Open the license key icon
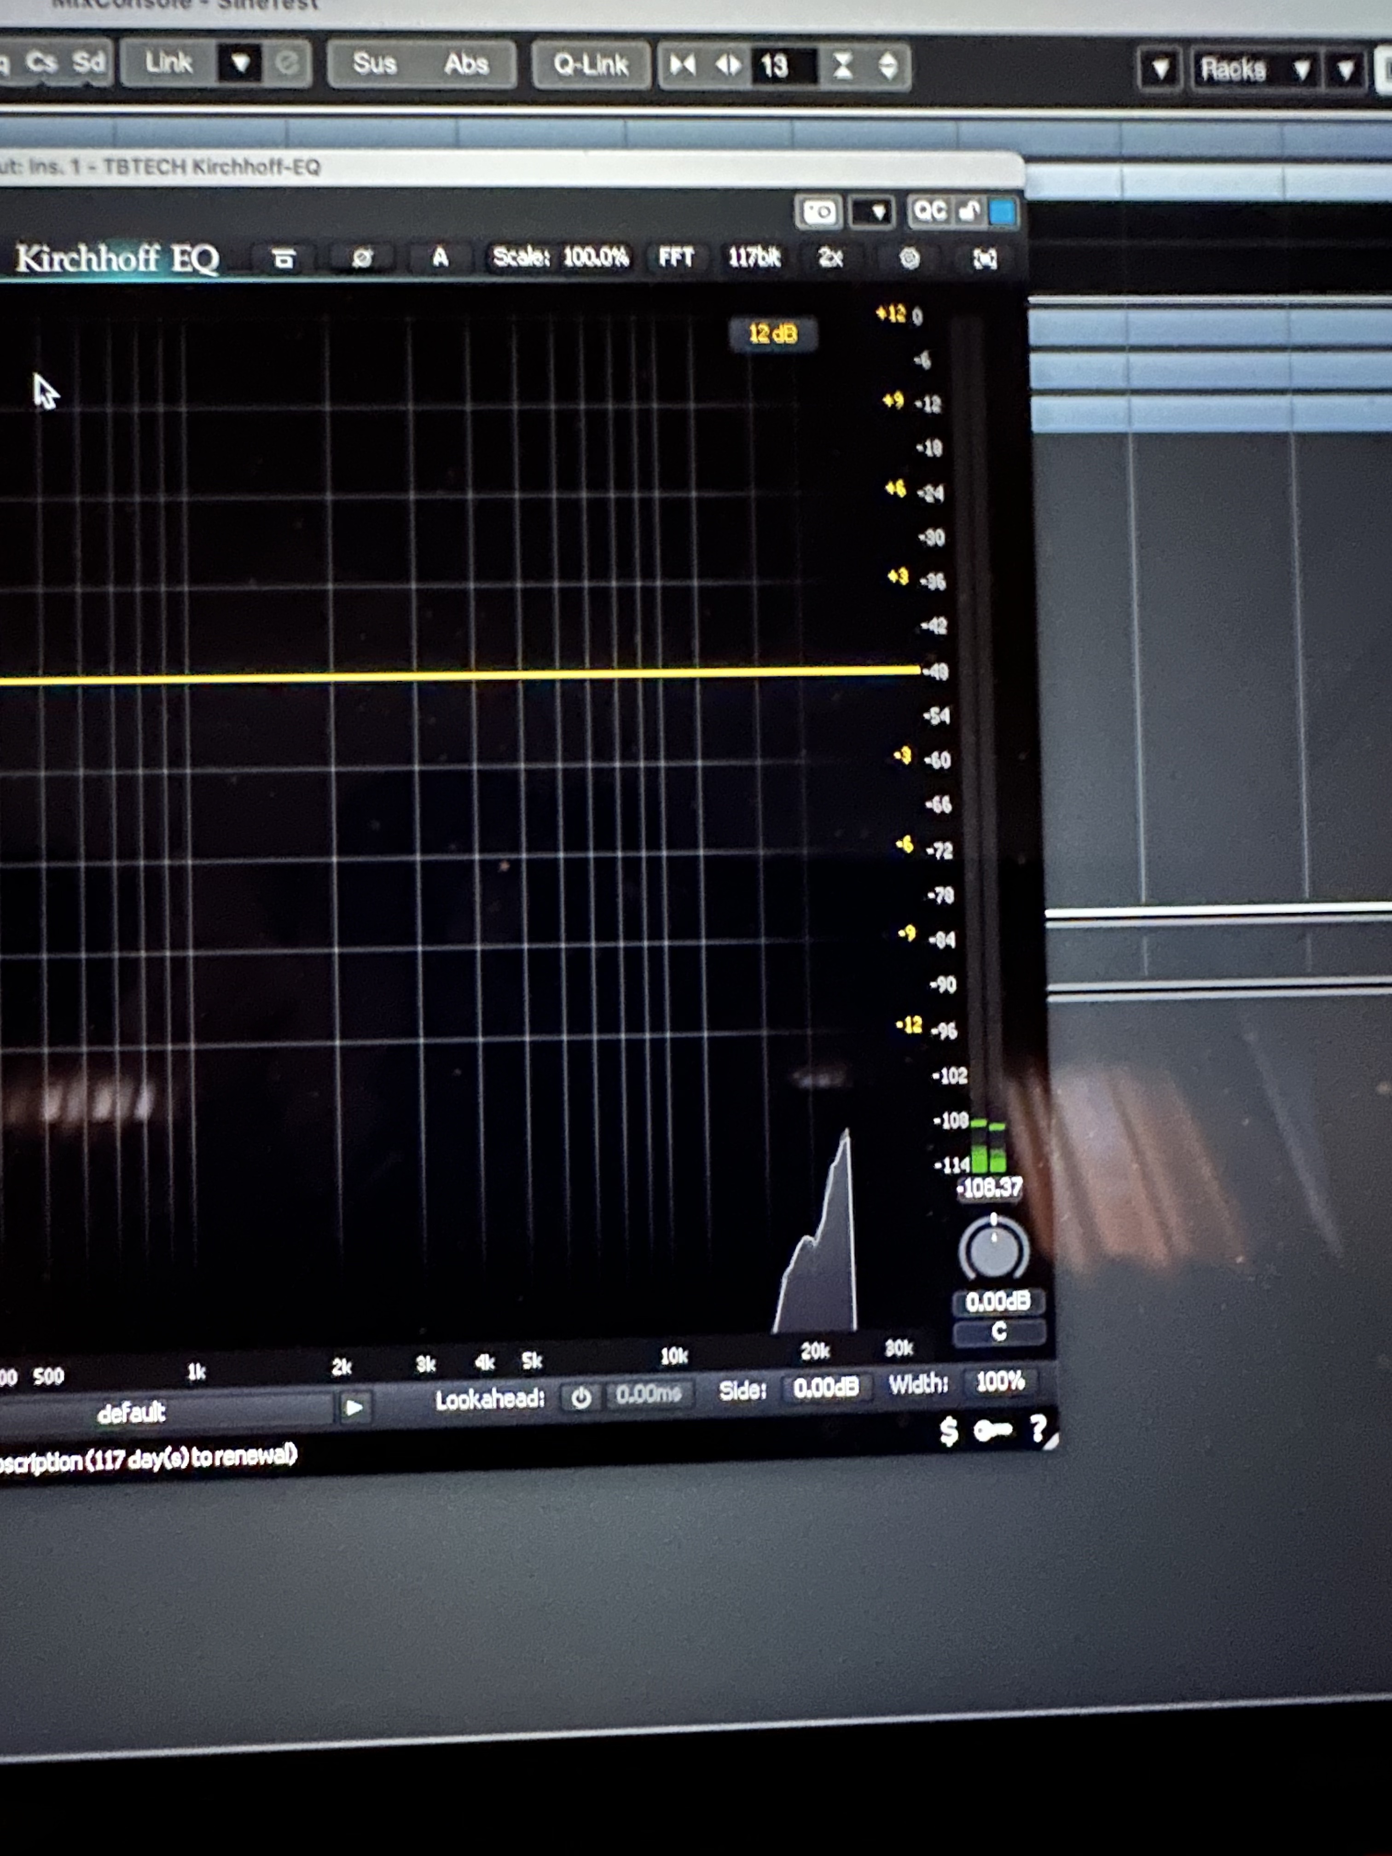Viewport: 1392px width, 1856px height. (992, 1430)
